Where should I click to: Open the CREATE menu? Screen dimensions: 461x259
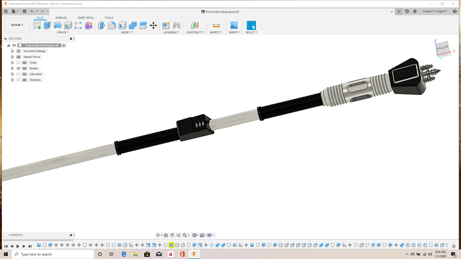point(62,32)
